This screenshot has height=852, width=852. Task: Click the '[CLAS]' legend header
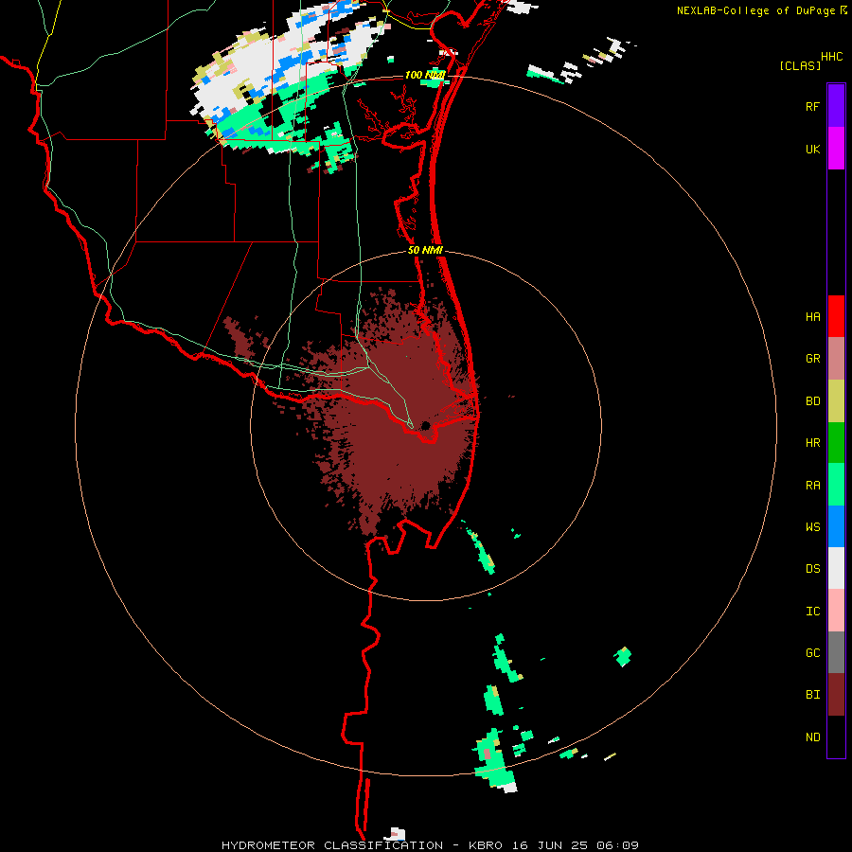(800, 65)
